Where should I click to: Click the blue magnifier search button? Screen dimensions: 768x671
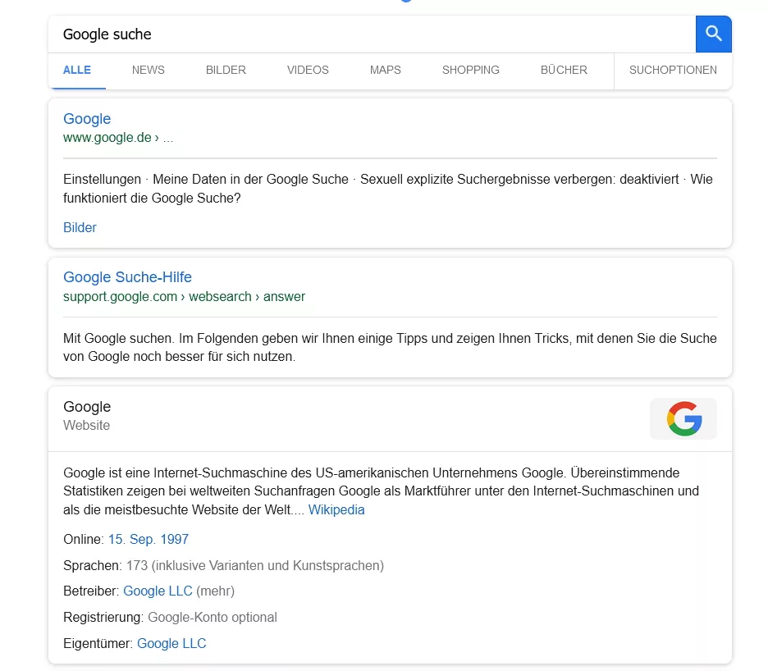click(713, 34)
